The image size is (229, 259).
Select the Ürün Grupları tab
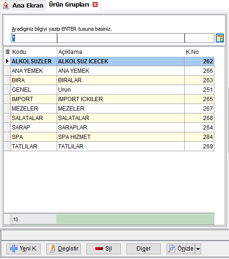(69, 5)
